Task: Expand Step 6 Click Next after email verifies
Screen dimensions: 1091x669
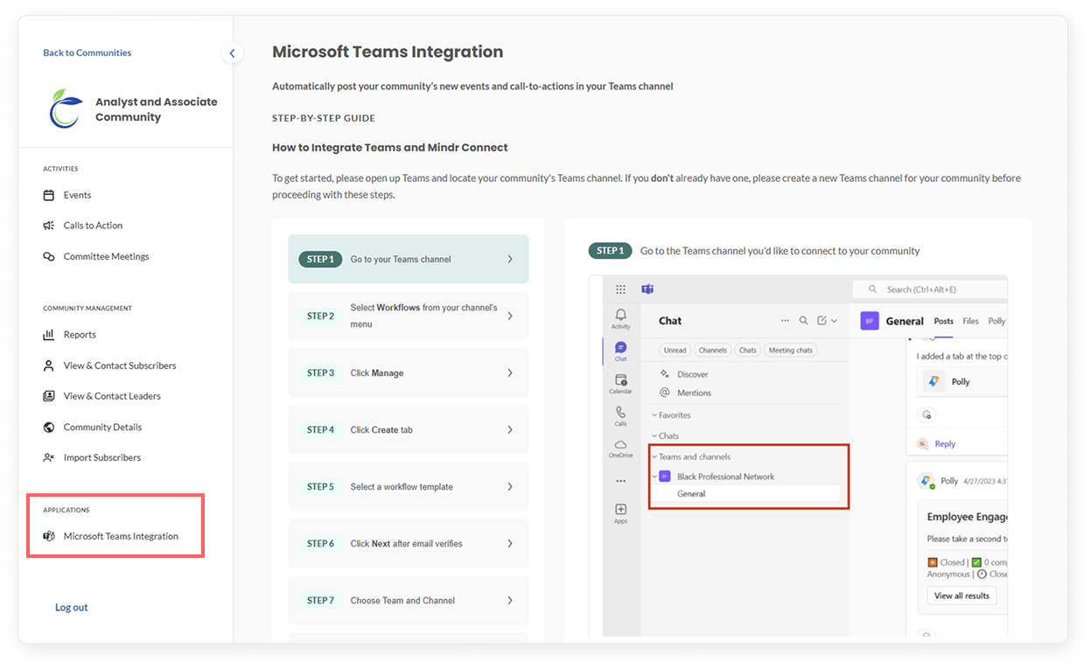Action: (x=408, y=543)
